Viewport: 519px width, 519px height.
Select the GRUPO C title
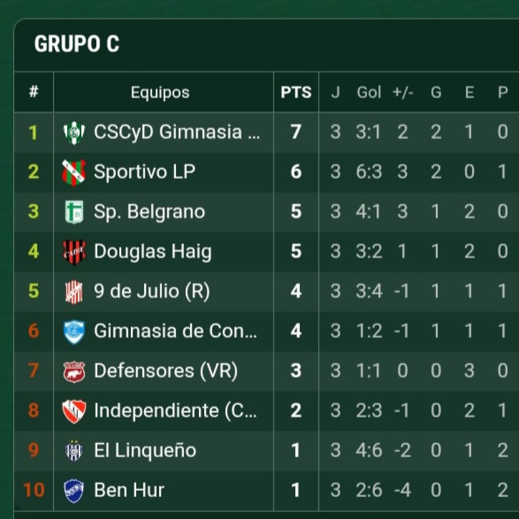click(77, 44)
